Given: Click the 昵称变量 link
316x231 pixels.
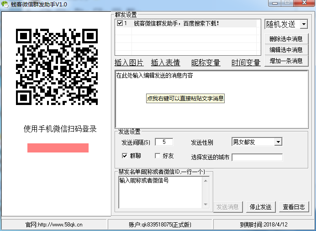Looking at the screenshot, I should (205, 63).
